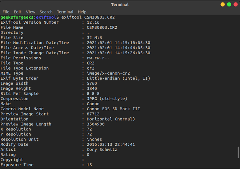Click the ExifTool Version Number 12.16 value

tap(93, 22)
